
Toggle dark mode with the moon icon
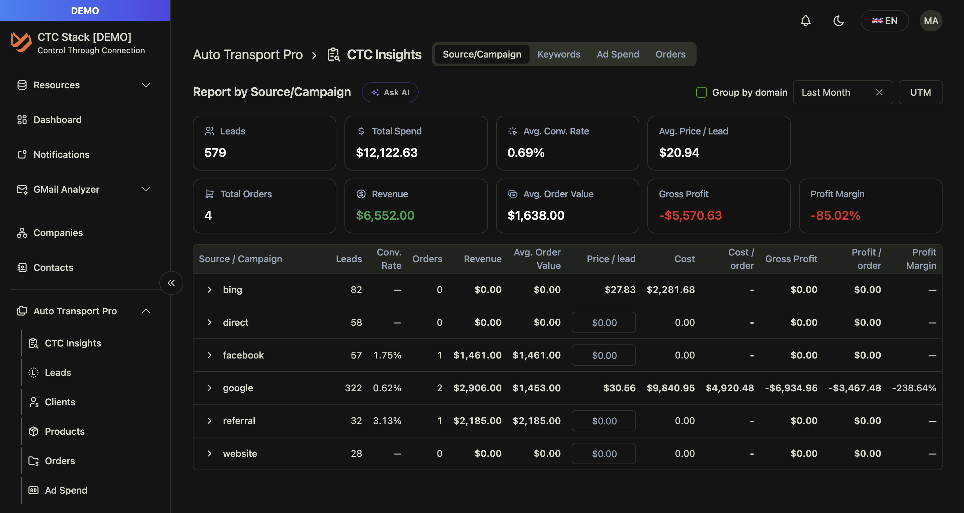click(838, 20)
